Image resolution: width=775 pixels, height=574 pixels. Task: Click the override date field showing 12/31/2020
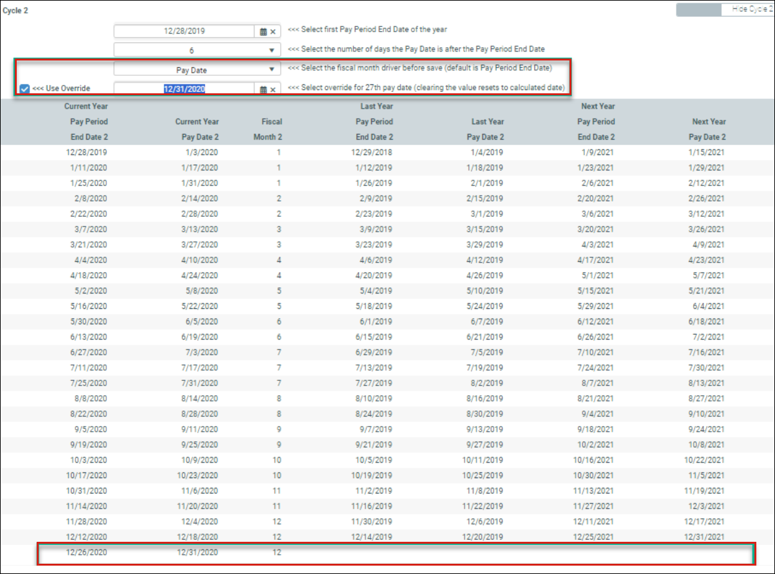tap(184, 89)
